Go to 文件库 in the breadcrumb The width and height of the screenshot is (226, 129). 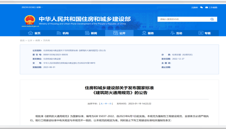[47, 41]
